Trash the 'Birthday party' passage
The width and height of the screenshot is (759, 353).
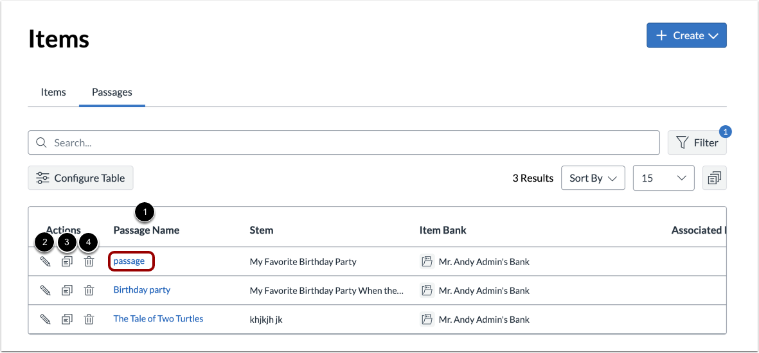(x=89, y=290)
